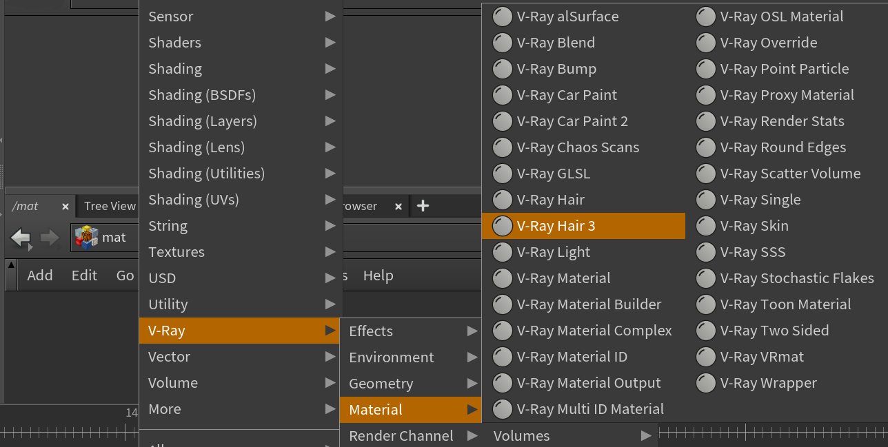Choose V-Ray Material Output
The image size is (888, 447).
[583, 383]
